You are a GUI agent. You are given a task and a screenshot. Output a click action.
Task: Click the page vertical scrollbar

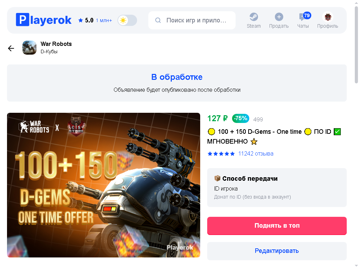tap(356, 44)
